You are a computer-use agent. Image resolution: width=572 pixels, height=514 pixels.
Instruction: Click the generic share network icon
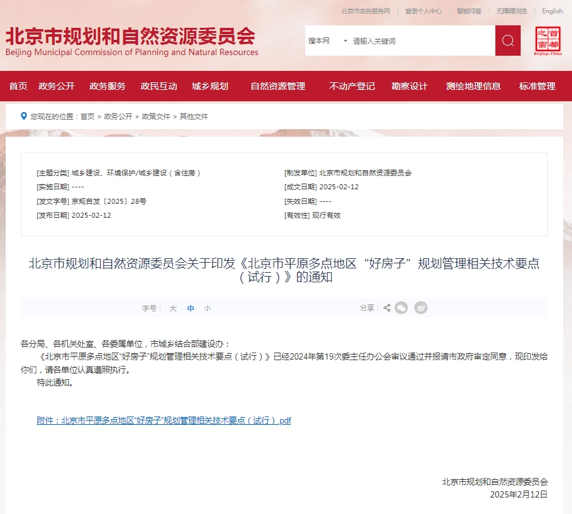click(386, 308)
